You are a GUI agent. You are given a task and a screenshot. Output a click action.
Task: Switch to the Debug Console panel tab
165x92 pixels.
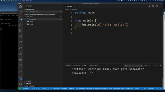[94, 66]
